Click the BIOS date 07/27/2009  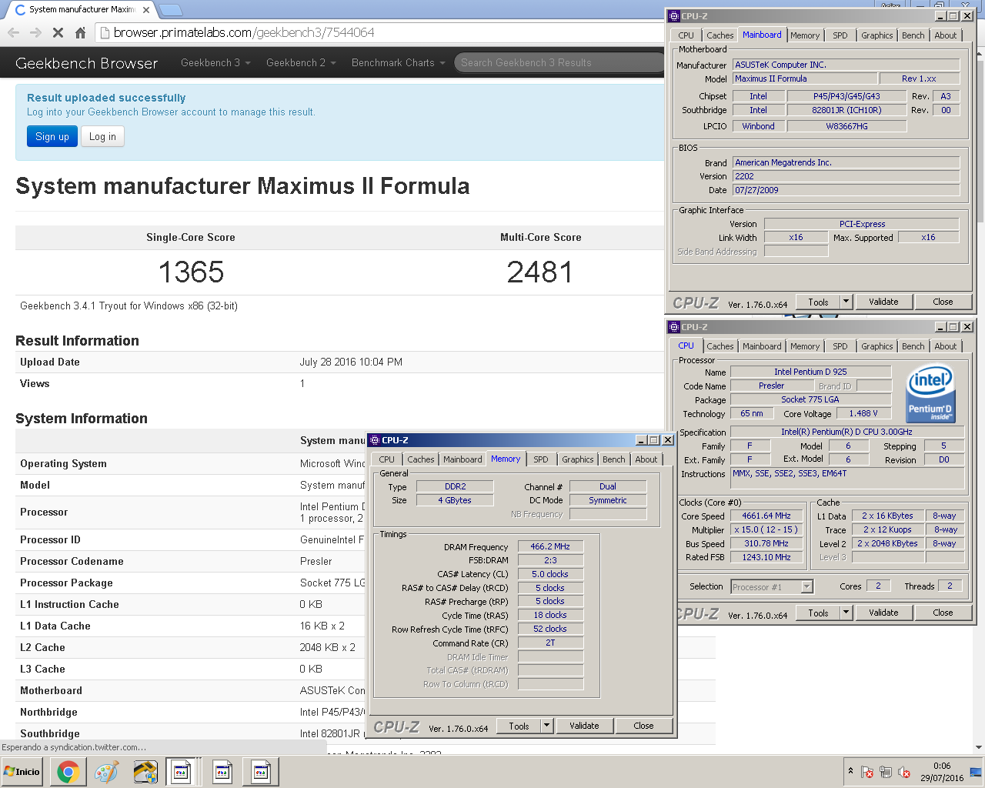coord(846,190)
